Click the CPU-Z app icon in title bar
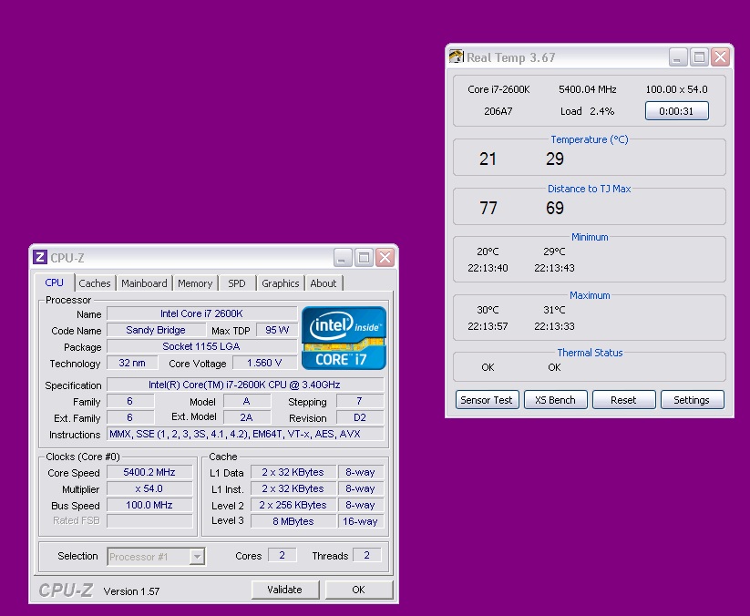 (x=40, y=258)
